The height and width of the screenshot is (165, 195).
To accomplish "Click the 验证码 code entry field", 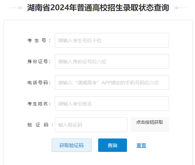I will pos(91,125).
